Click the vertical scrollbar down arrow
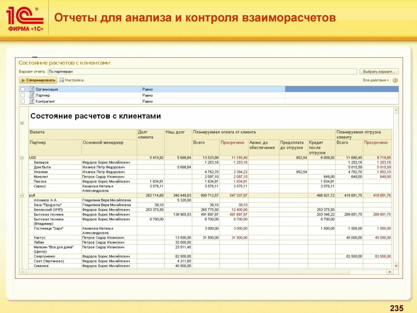The height and width of the screenshot is (313, 417). pyautogui.click(x=396, y=266)
